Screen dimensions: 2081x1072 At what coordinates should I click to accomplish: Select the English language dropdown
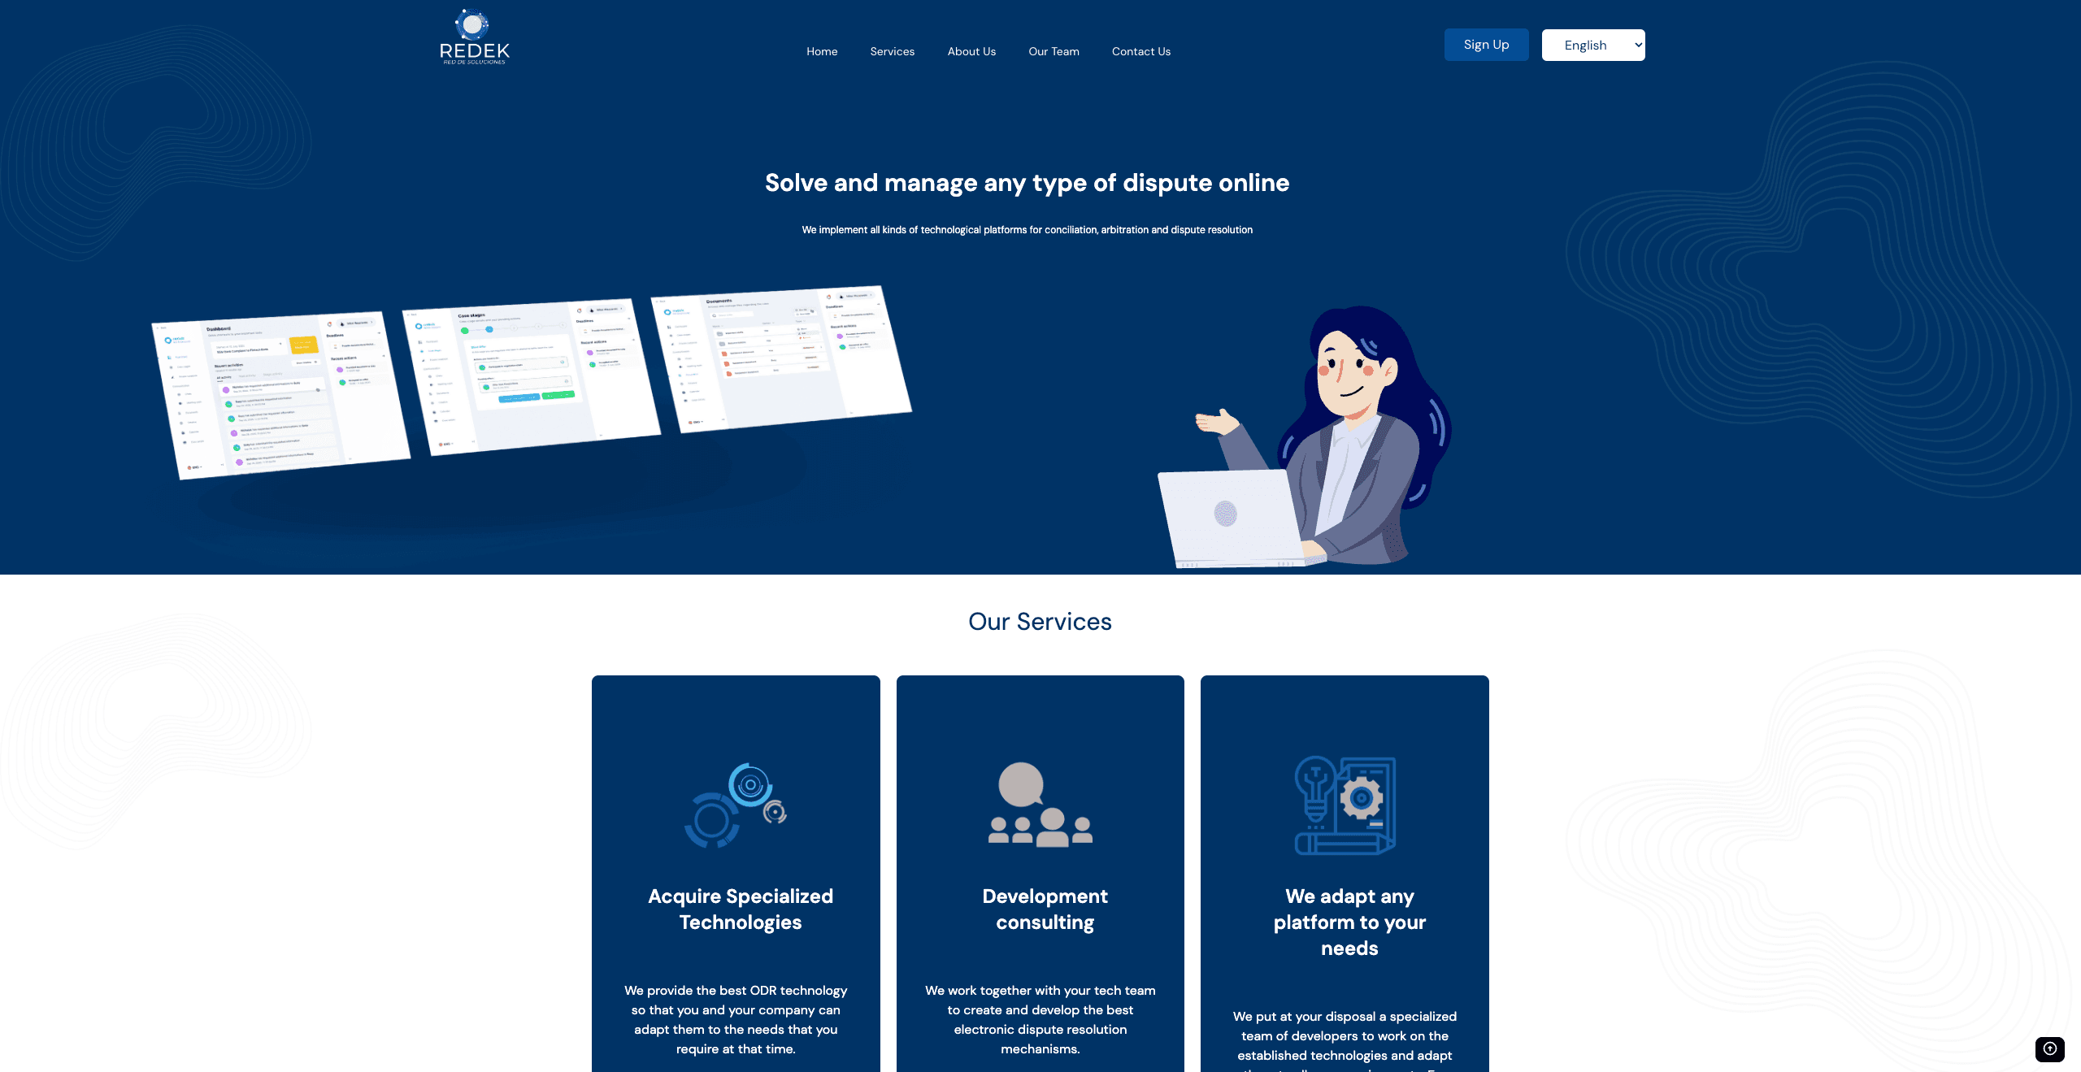1593,46
